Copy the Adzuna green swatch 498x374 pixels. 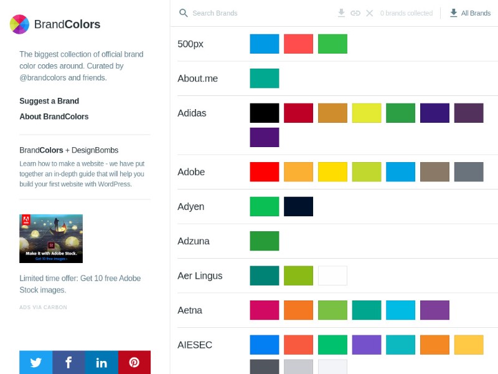265,241
